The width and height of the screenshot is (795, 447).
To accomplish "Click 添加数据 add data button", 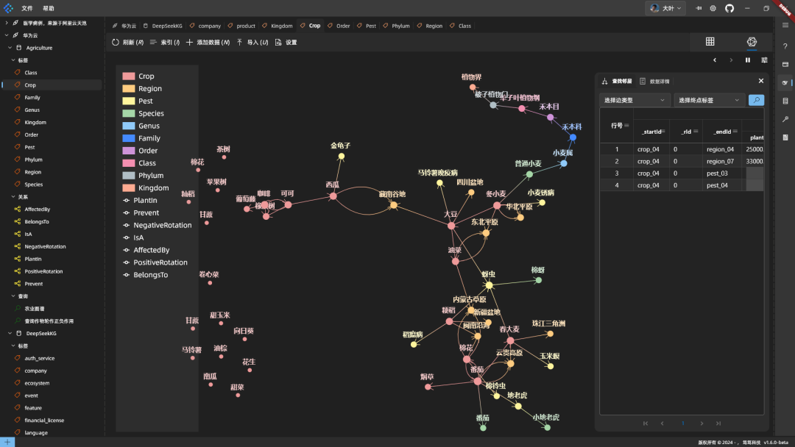I will [208, 43].
